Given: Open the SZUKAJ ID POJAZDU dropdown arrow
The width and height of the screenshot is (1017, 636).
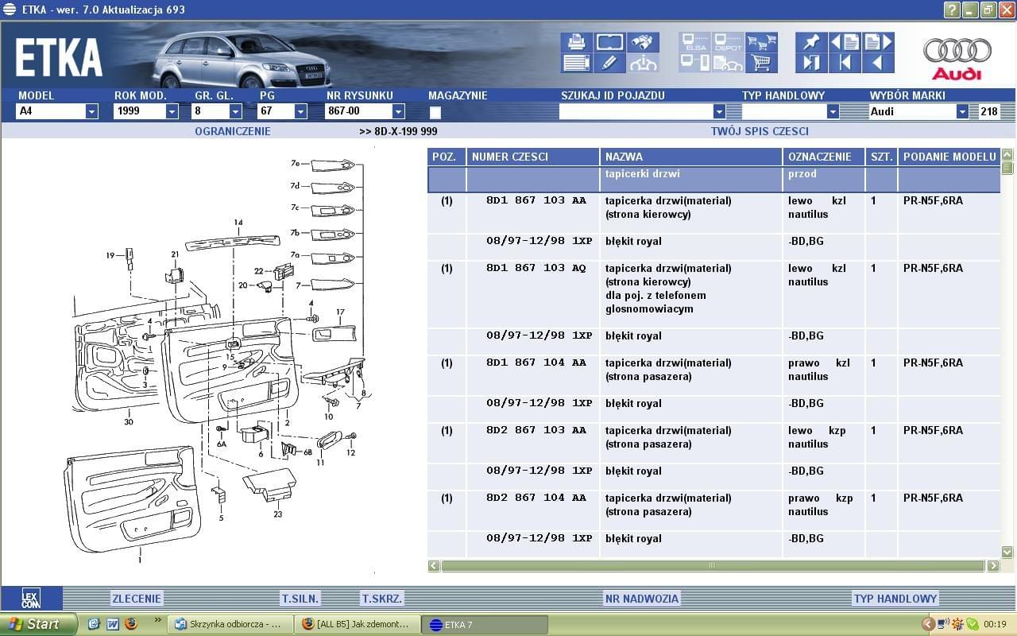Looking at the screenshot, I should [719, 111].
